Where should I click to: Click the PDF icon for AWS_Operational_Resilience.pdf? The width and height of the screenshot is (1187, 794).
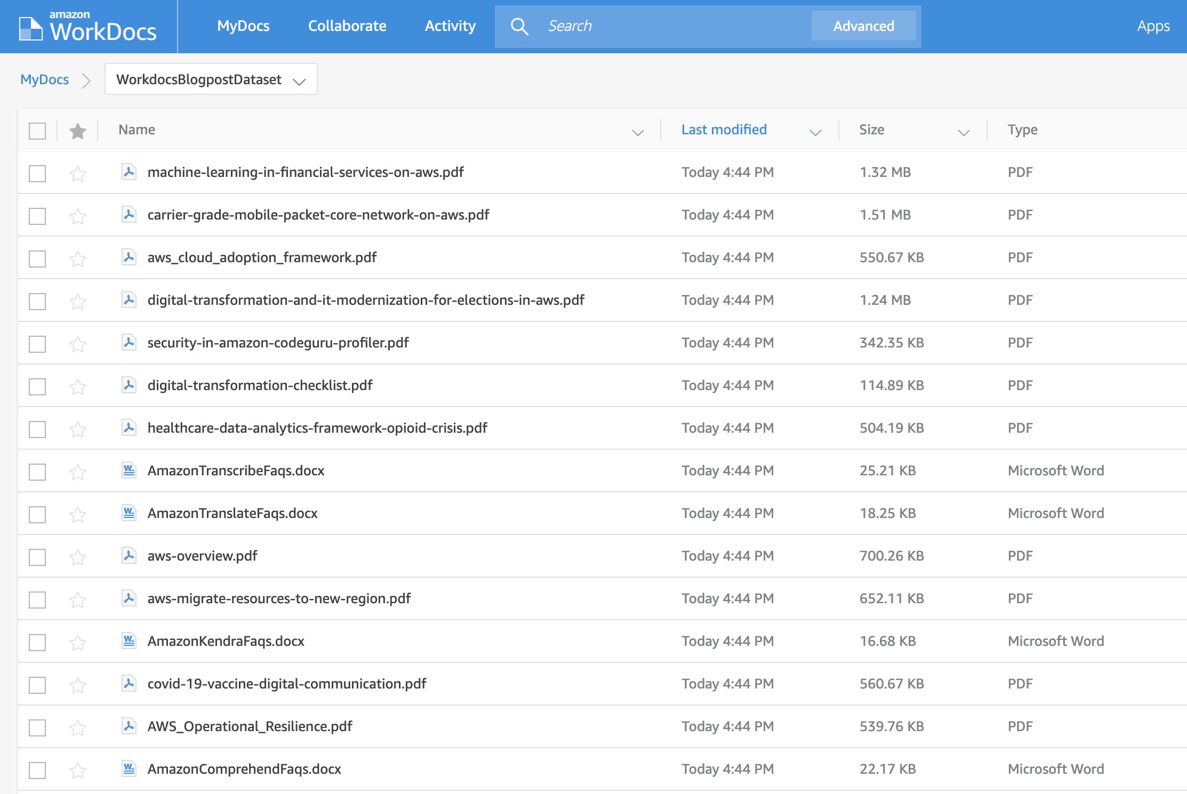tap(127, 726)
